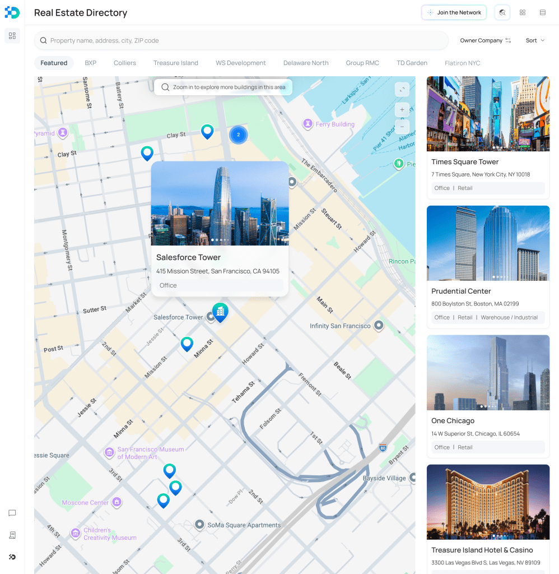Switch to grid view layout icon
Screen dimensions: 559x574
coord(523,12)
